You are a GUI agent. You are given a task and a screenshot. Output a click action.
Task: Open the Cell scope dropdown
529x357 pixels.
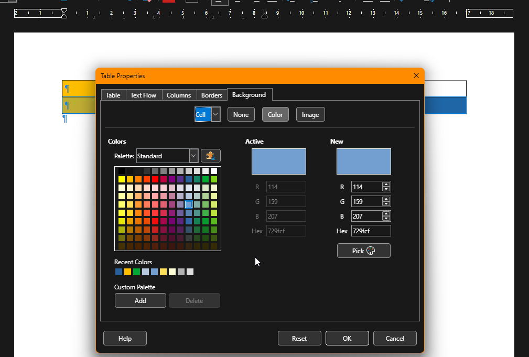(x=215, y=114)
